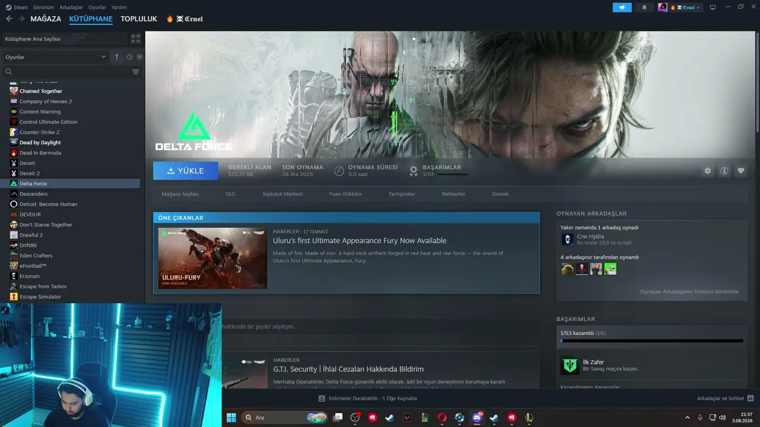The height and width of the screenshot is (427, 760).
Task: Open the Windows Start menu
Action: (x=231, y=418)
